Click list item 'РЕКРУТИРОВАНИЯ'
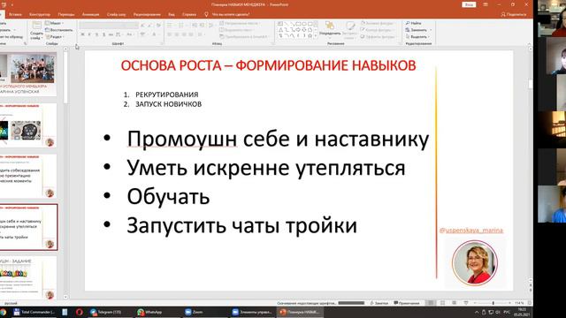Screen dimensions: 566x318 (x=167, y=95)
